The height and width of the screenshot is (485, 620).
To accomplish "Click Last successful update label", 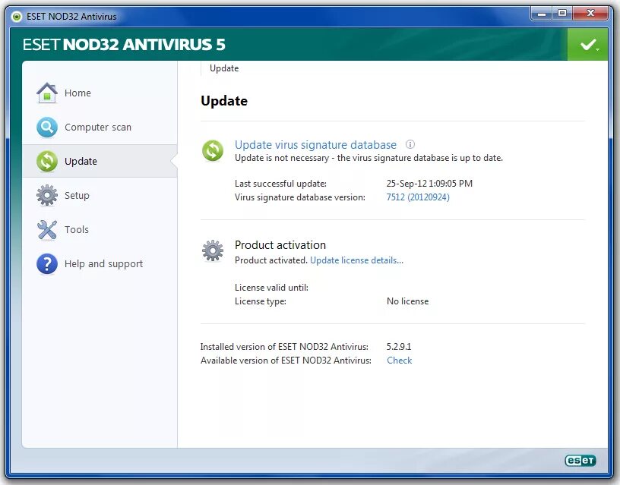I will 280,184.
